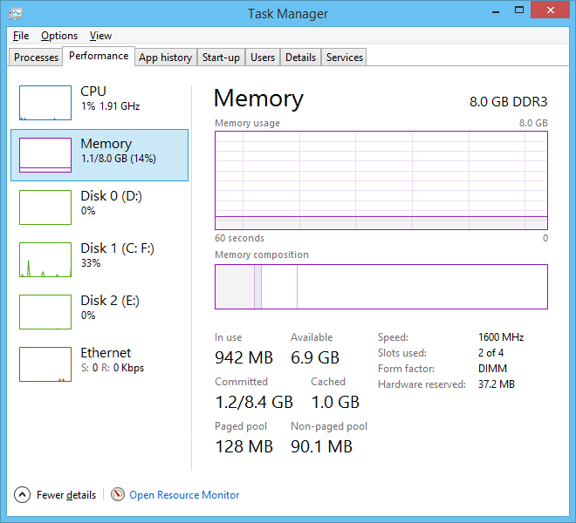The image size is (576, 523).
Task: Go to the Start-up tab
Action: point(221,58)
